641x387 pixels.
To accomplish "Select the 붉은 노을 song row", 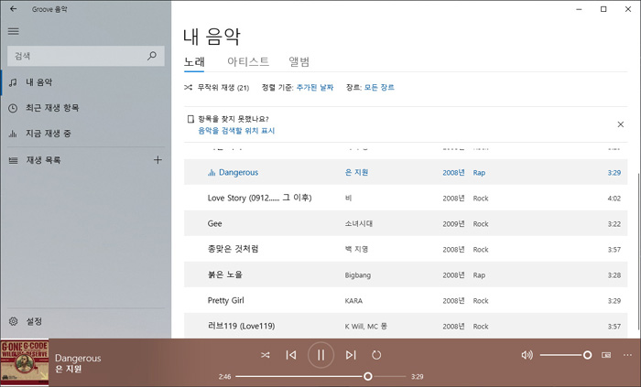I will point(406,274).
